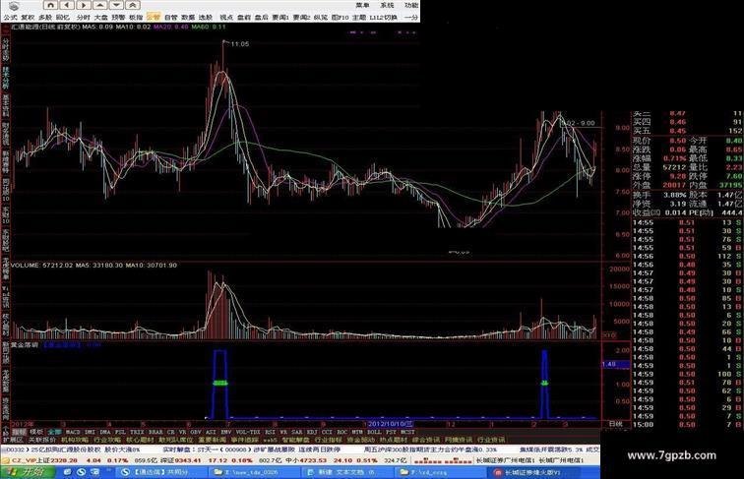Click the 日线 period label

[615, 424]
